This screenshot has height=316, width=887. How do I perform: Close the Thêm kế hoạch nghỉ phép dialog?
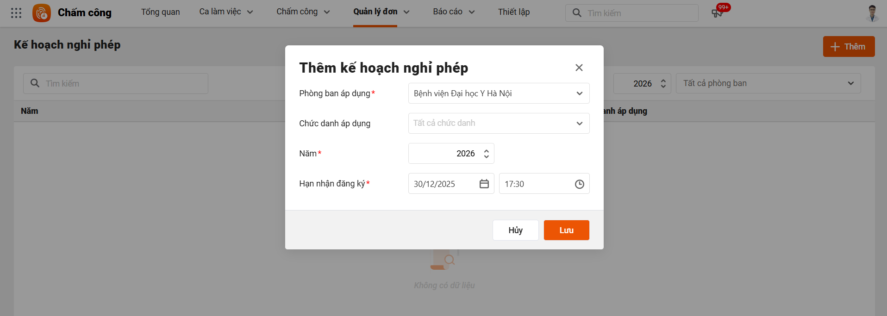[x=579, y=68]
